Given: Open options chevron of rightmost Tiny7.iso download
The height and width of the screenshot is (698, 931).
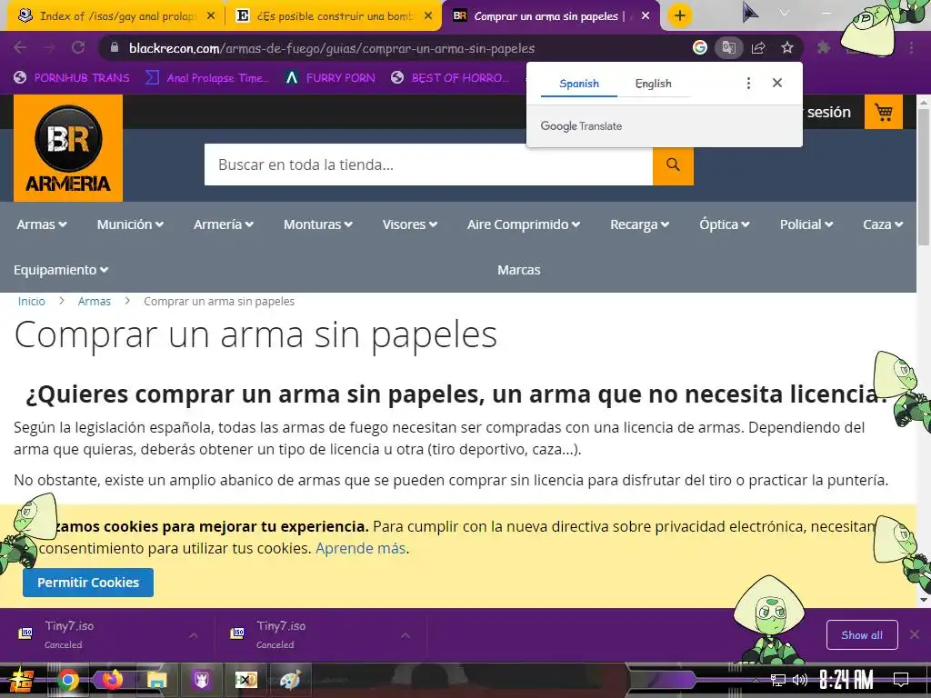Looking at the screenshot, I should click(405, 635).
